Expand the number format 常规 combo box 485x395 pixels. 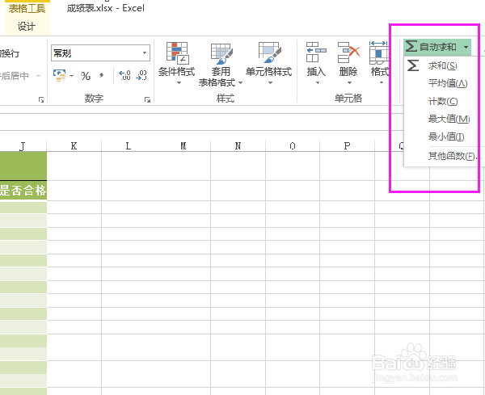click(145, 53)
